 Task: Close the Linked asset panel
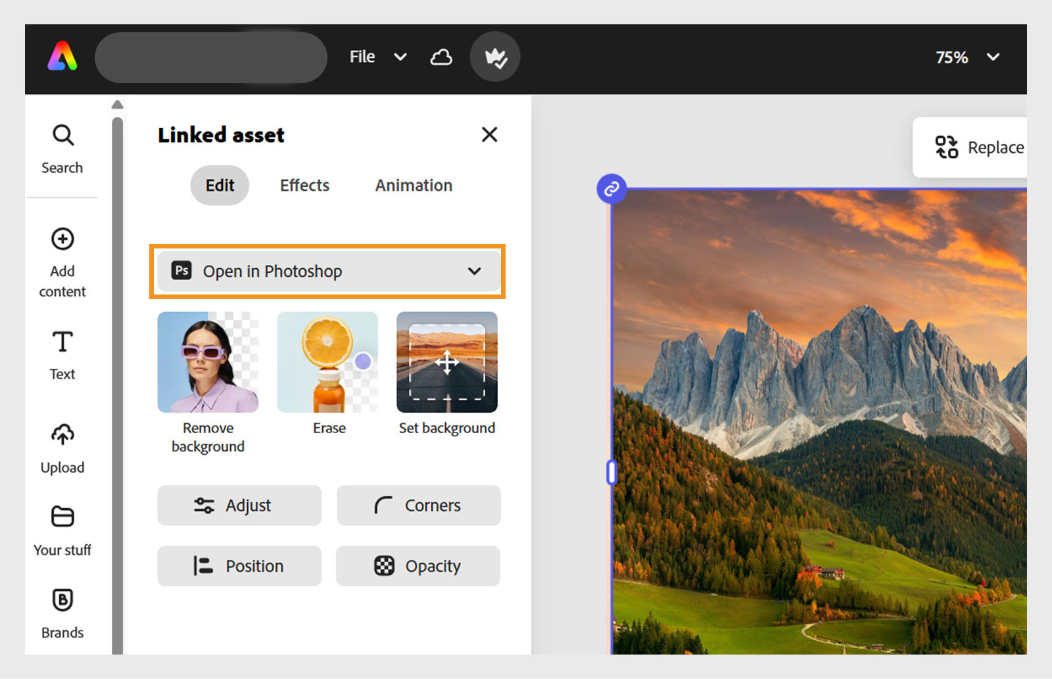pyautogui.click(x=489, y=135)
